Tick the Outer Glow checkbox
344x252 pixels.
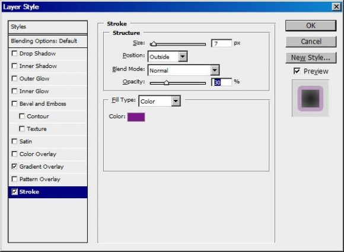pyautogui.click(x=14, y=78)
